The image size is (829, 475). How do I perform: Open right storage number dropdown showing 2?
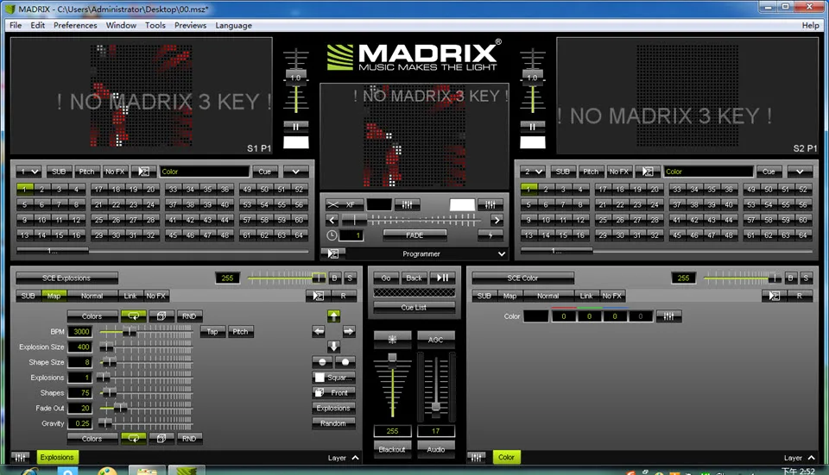(533, 172)
